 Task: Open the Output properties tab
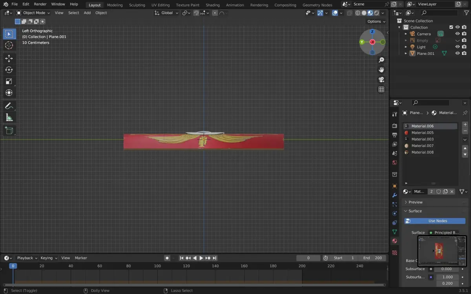click(395, 135)
